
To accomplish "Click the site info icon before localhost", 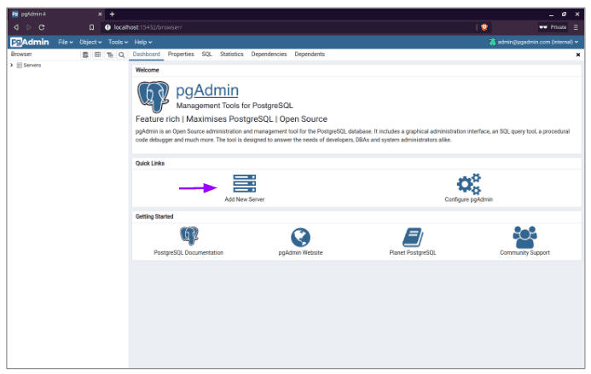I will point(107,27).
